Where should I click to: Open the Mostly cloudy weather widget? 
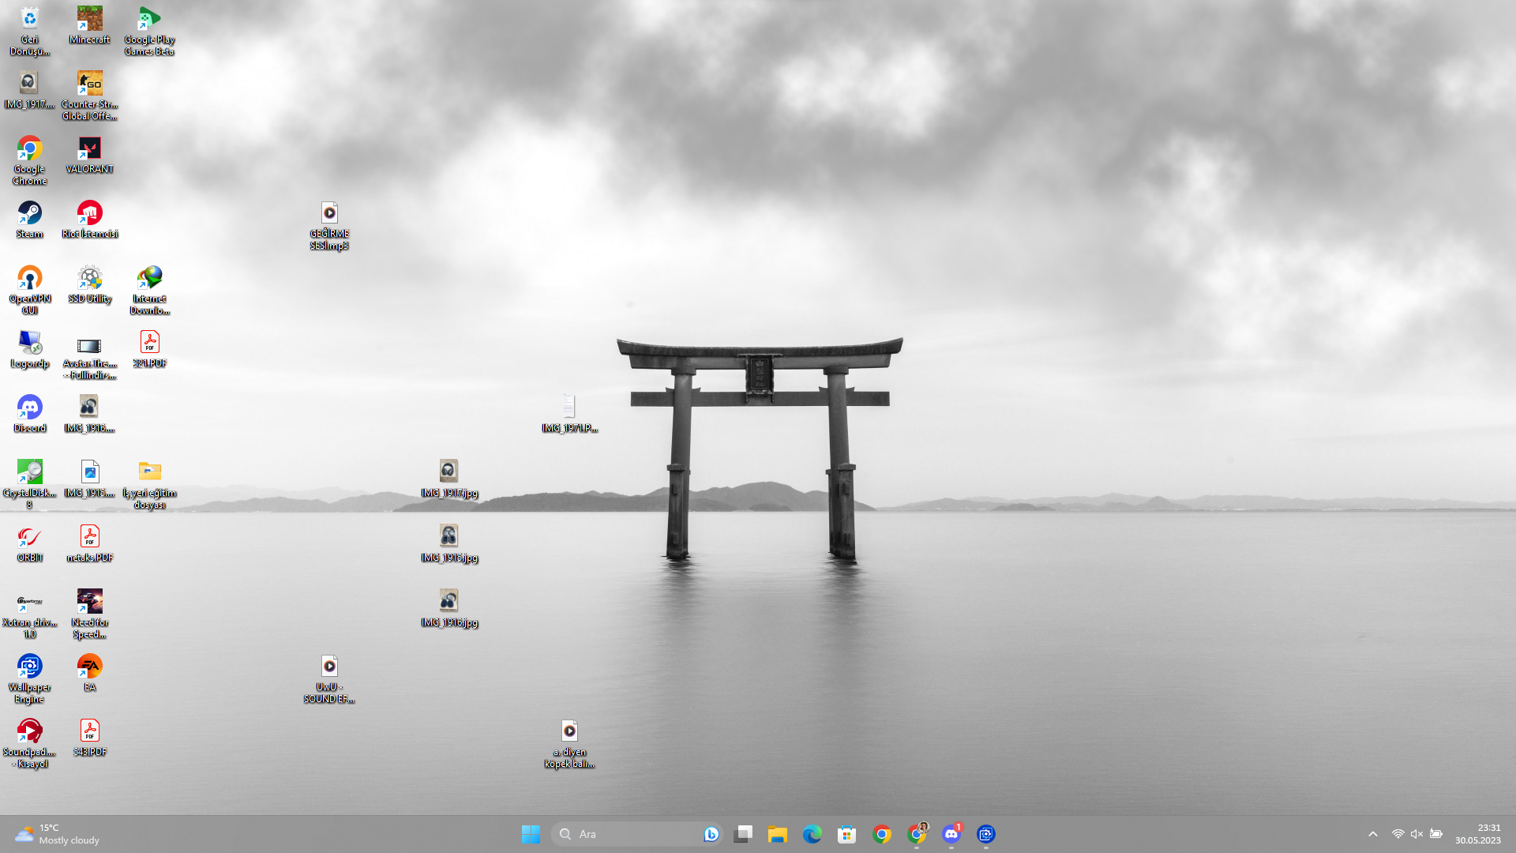pos(57,834)
